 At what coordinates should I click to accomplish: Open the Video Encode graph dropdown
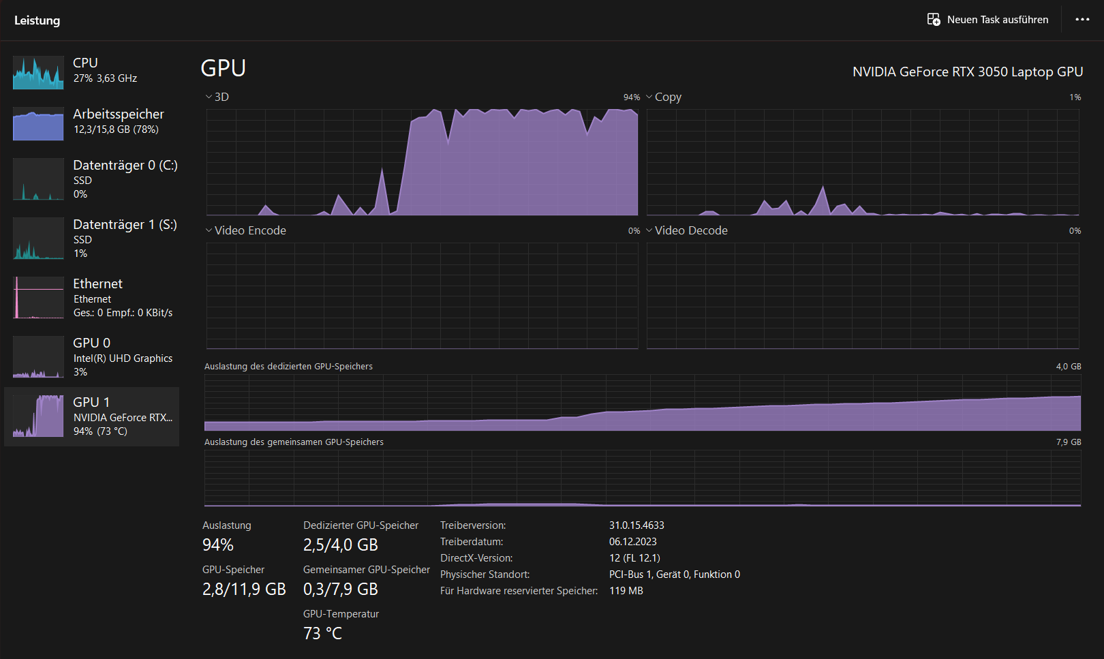tap(246, 230)
